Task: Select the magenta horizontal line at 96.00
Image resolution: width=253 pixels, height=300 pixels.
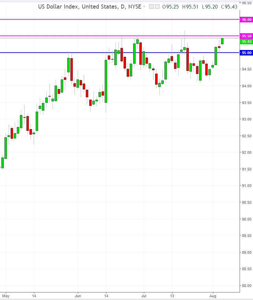Action: click(x=103, y=20)
